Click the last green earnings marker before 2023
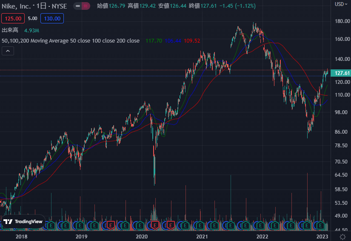 pyautogui.click(x=320, y=225)
